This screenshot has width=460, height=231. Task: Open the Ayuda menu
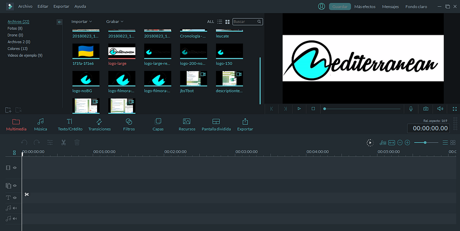point(80,6)
